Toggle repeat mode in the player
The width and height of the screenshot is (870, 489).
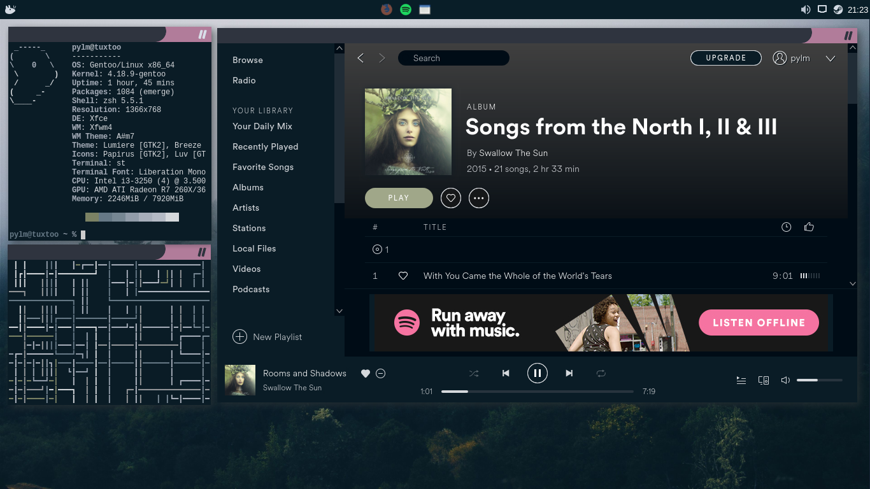click(x=601, y=374)
